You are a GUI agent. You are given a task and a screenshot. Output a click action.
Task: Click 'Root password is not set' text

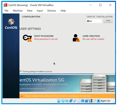(46, 39)
